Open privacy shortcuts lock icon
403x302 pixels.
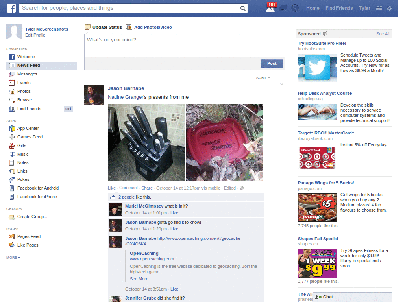pyautogui.click(x=379, y=8)
